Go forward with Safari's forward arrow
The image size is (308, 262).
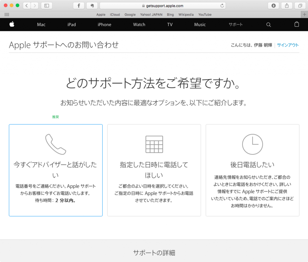[35, 6]
